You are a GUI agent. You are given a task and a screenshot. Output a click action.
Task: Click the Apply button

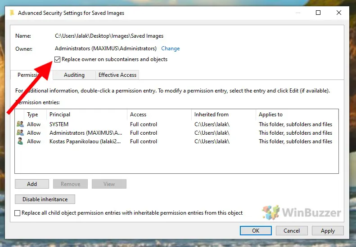click(x=328, y=231)
